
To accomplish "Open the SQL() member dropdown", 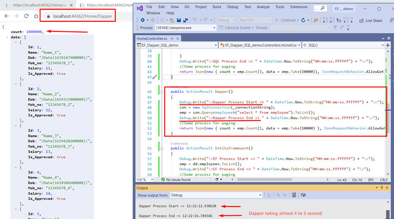I will click(343, 45).
